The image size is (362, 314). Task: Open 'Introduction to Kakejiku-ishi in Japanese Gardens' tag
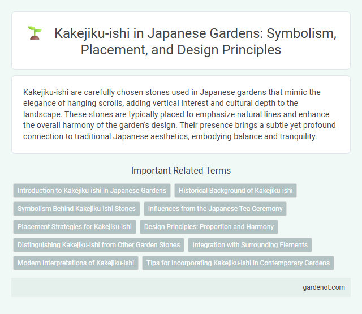92,191
